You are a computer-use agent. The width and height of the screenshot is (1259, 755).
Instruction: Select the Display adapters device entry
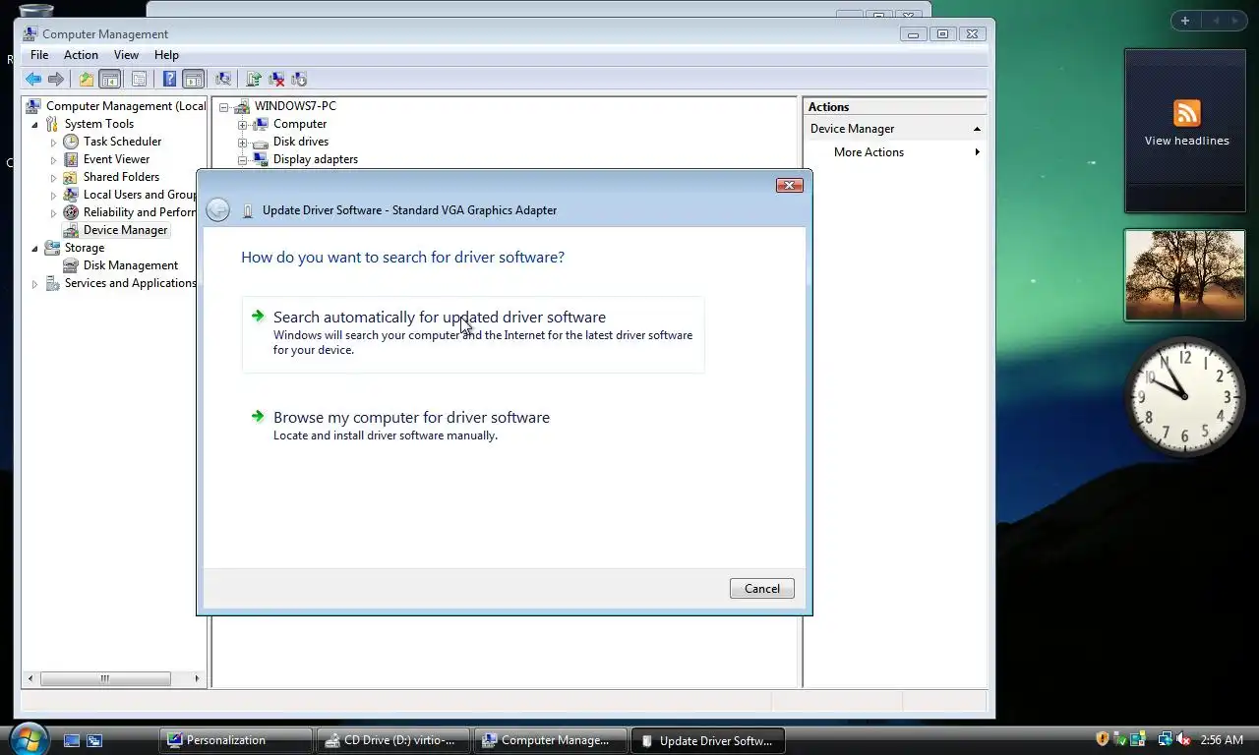315,159
